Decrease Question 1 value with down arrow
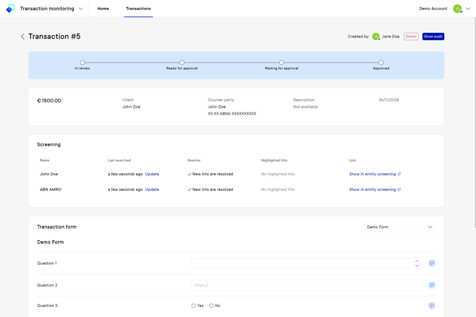This screenshot has height=317, width=476. (417, 265)
